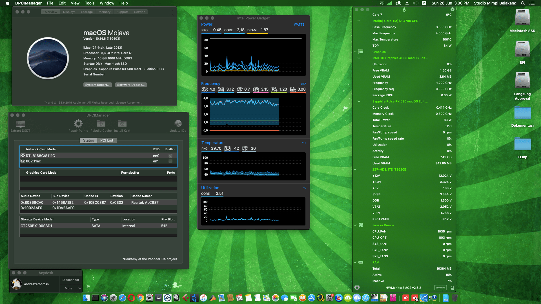Open the More dropdown in Anydesk
The image size is (541, 304).
[x=71, y=288]
